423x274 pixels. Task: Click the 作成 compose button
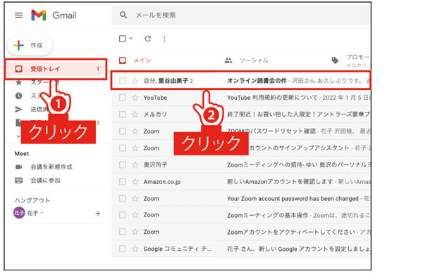tap(30, 45)
